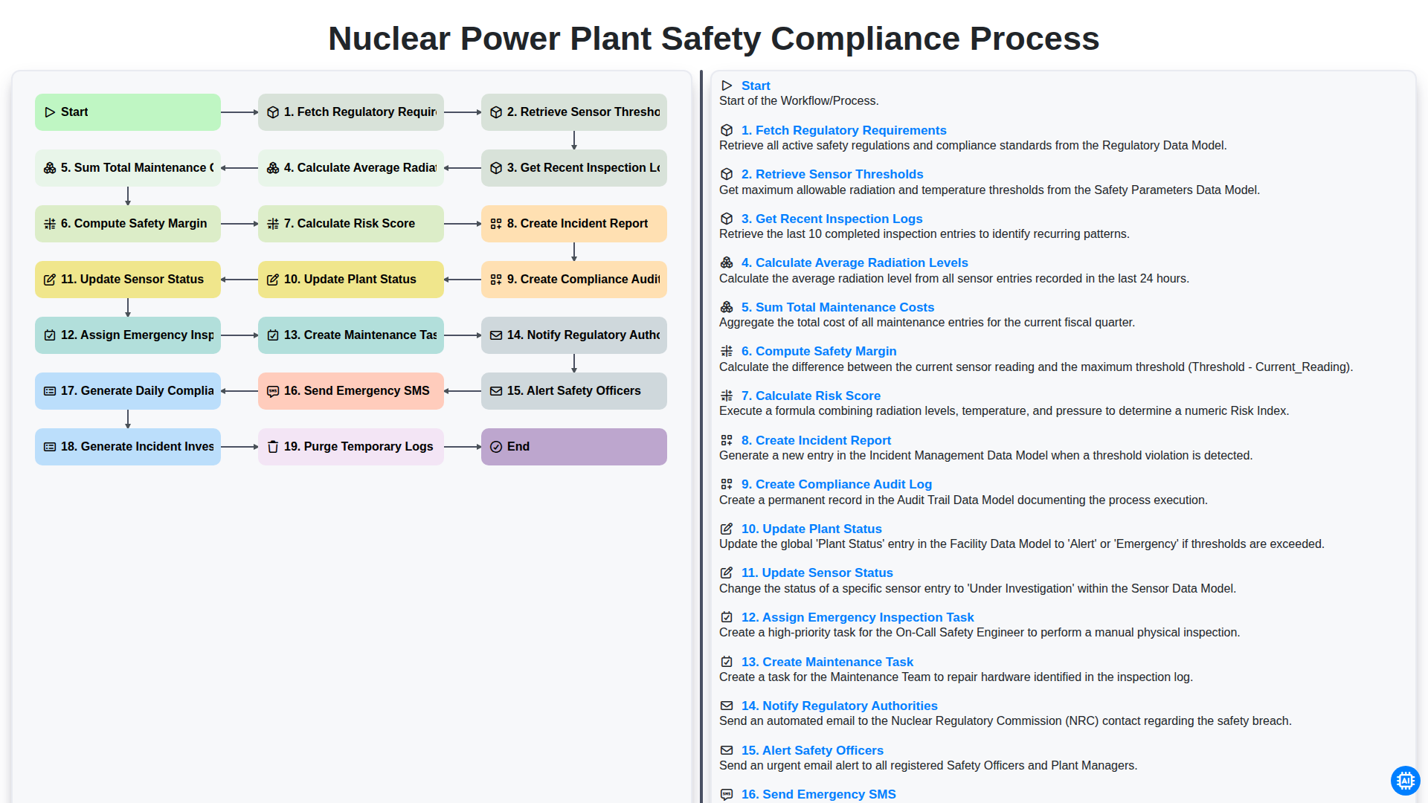Click the SMS bubble icon beside Send Emergency SMS link
Screen dimensions: 1428x803
(727, 794)
